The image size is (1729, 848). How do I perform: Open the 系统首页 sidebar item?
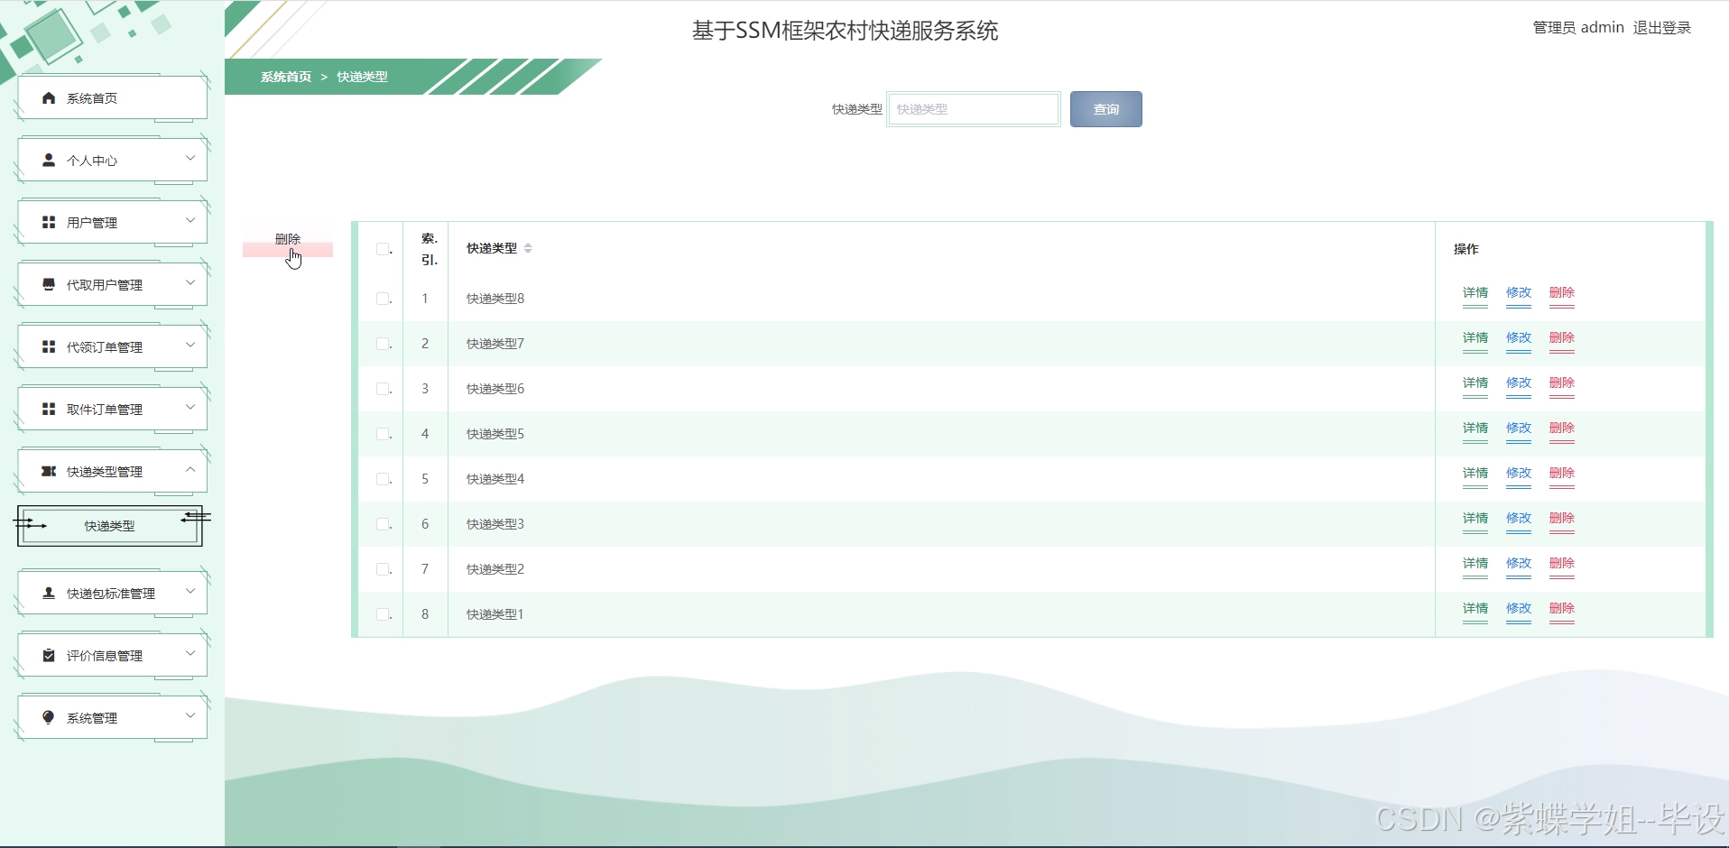point(113,97)
